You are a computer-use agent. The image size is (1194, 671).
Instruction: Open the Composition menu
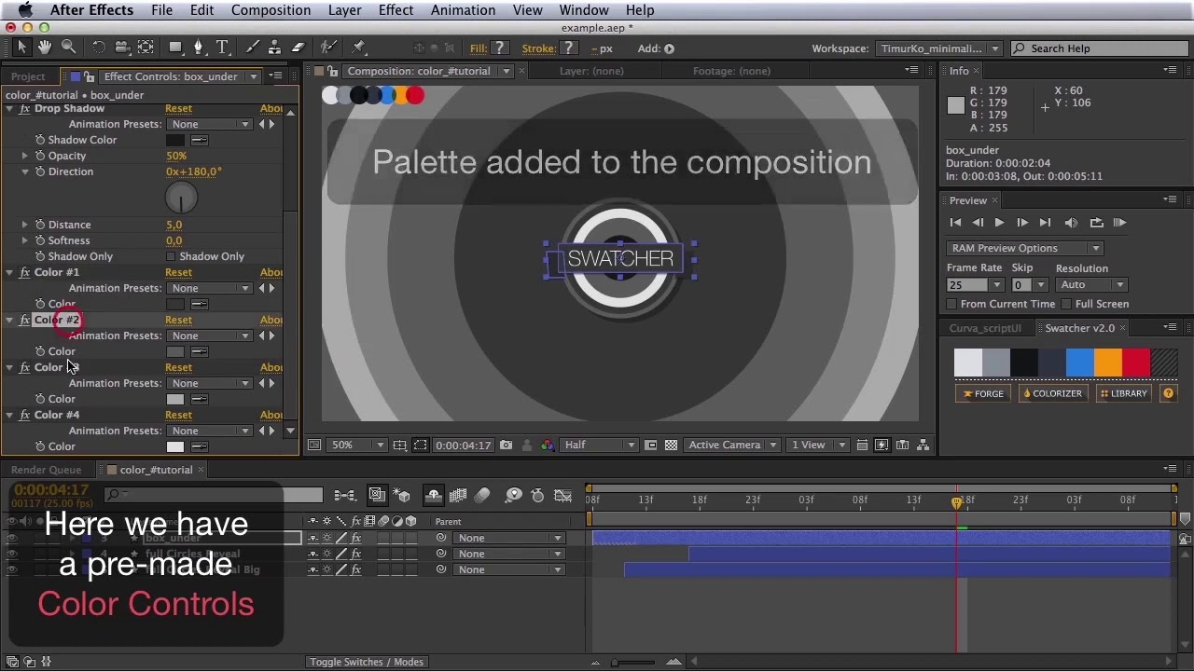271,10
